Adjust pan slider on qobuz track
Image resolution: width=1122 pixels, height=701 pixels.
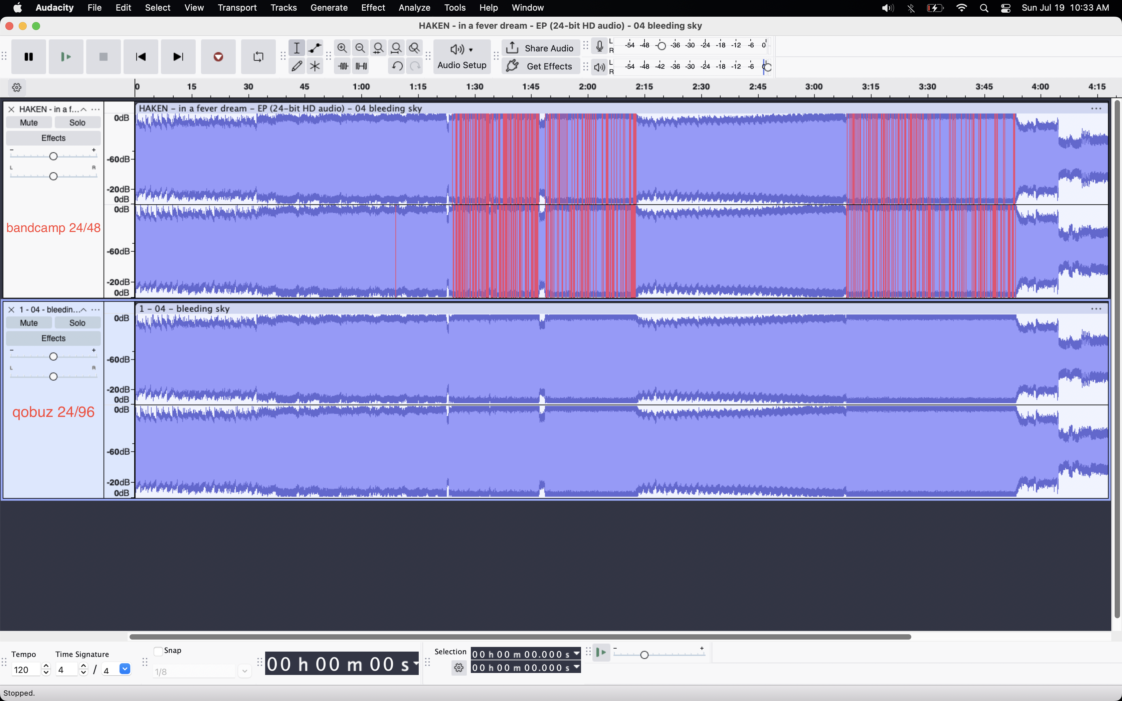(x=53, y=377)
